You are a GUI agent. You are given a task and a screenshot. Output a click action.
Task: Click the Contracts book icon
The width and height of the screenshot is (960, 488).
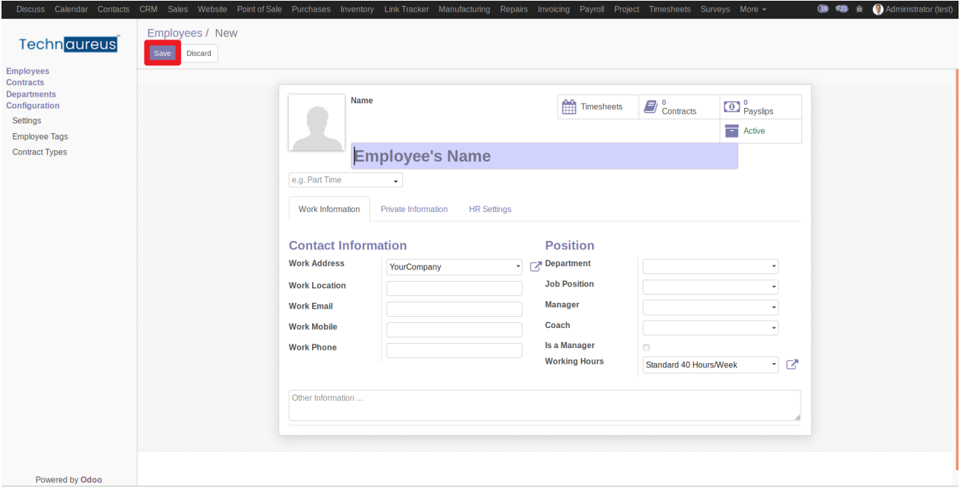point(650,107)
